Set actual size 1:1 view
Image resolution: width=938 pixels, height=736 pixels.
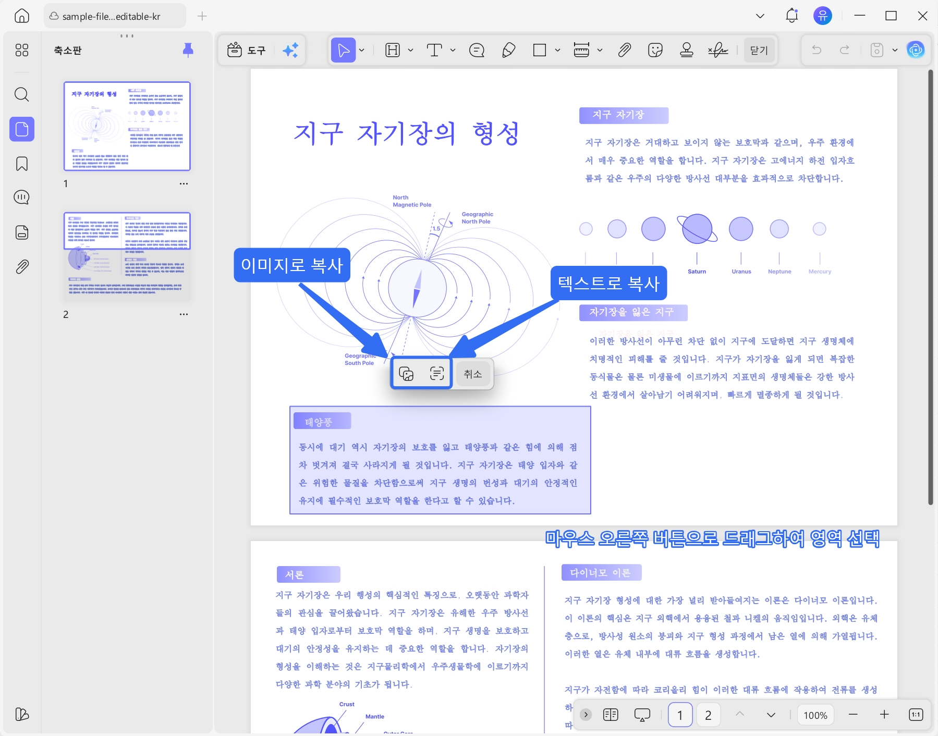pos(916,715)
